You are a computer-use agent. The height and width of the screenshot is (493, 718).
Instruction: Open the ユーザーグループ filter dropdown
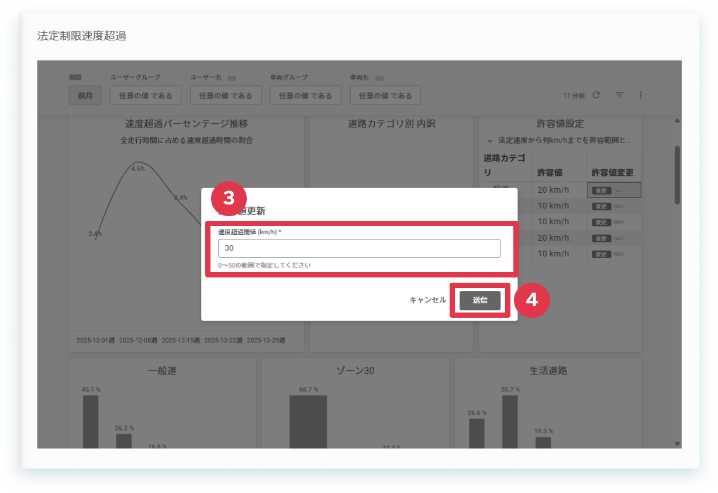146,95
